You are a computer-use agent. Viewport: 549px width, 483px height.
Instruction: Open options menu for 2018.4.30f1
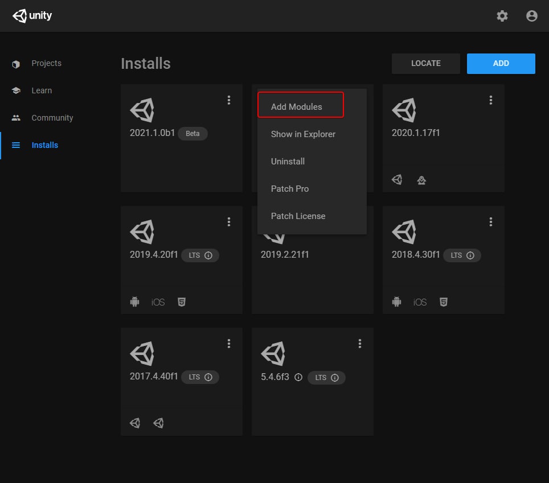490,222
